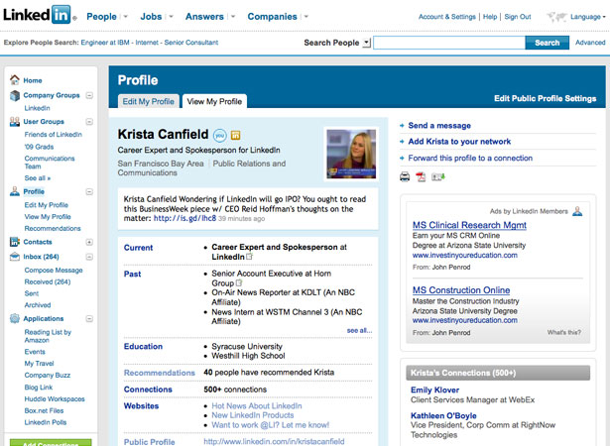Collapse the Company Groups section
This screenshot has height=446, width=610.
pyautogui.click(x=89, y=95)
